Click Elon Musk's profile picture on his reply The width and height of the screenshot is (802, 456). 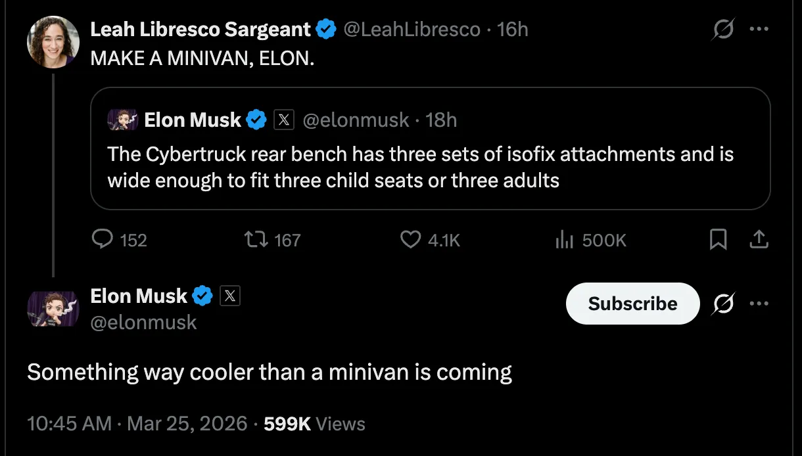[53, 309]
